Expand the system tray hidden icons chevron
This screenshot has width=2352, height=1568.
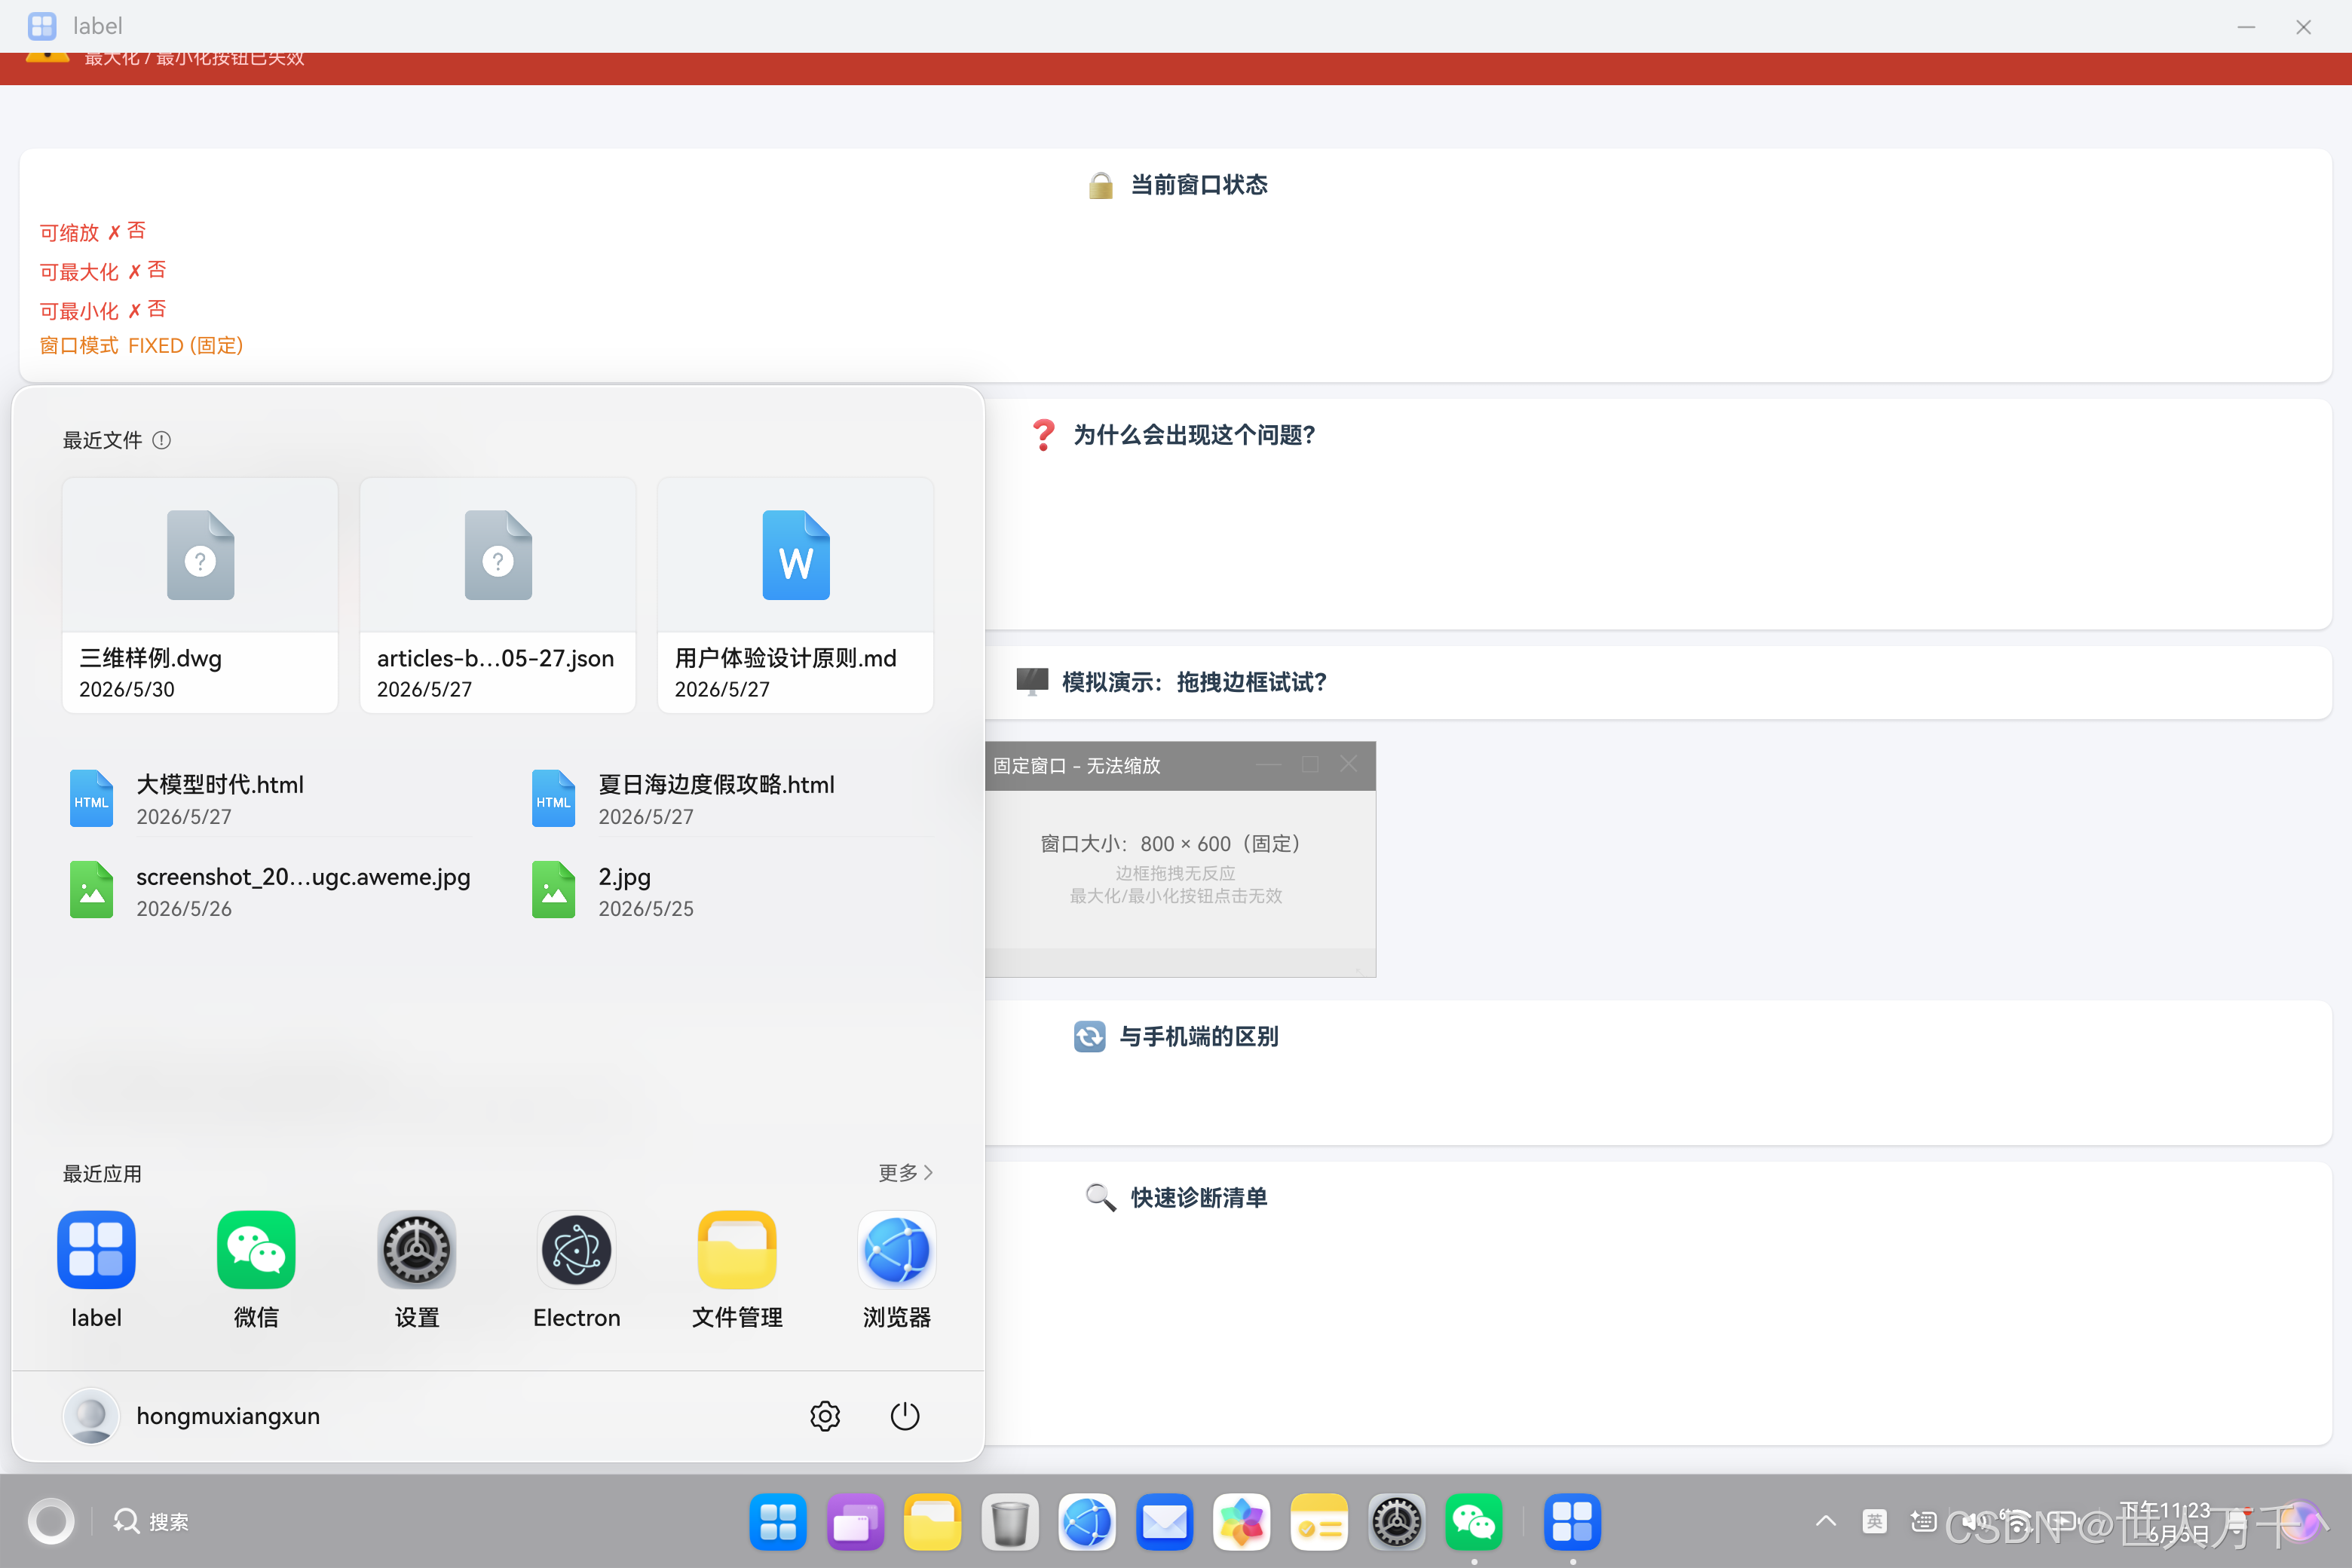pos(1826,1521)
